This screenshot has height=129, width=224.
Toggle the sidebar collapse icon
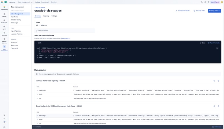(x=4, y=127)
